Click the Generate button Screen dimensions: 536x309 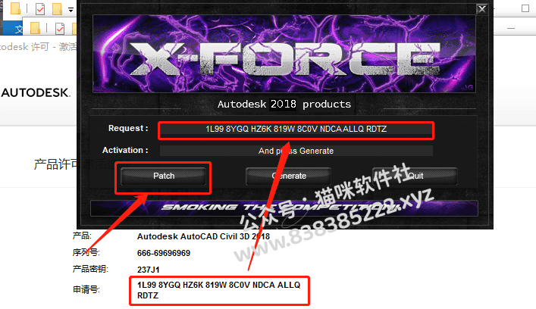point(288,176)
